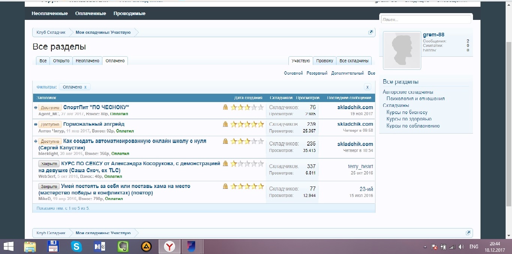Click the volume icon in the system tray
Viewport: 512px width, 254px height.
click(x=461, y=247)
